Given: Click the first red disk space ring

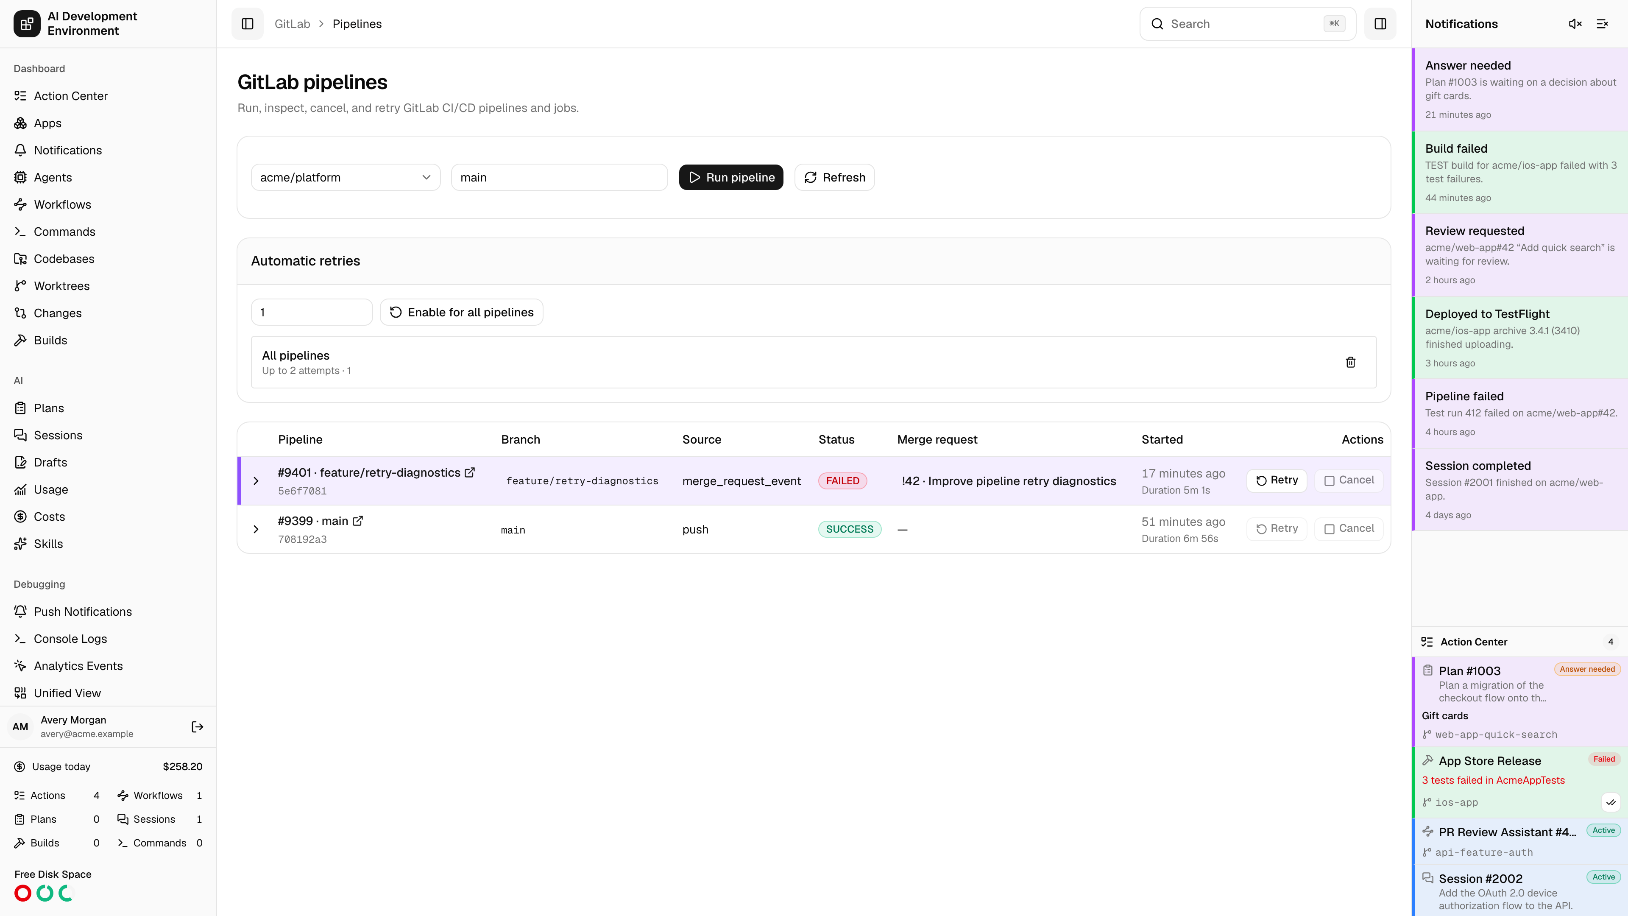Looking at the screenshot, I should pos(23,893).
